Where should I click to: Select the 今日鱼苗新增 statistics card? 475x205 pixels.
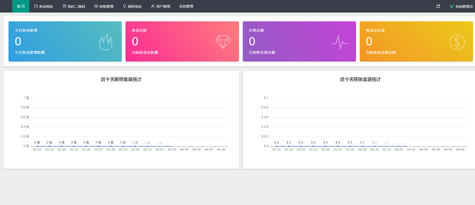65,41
